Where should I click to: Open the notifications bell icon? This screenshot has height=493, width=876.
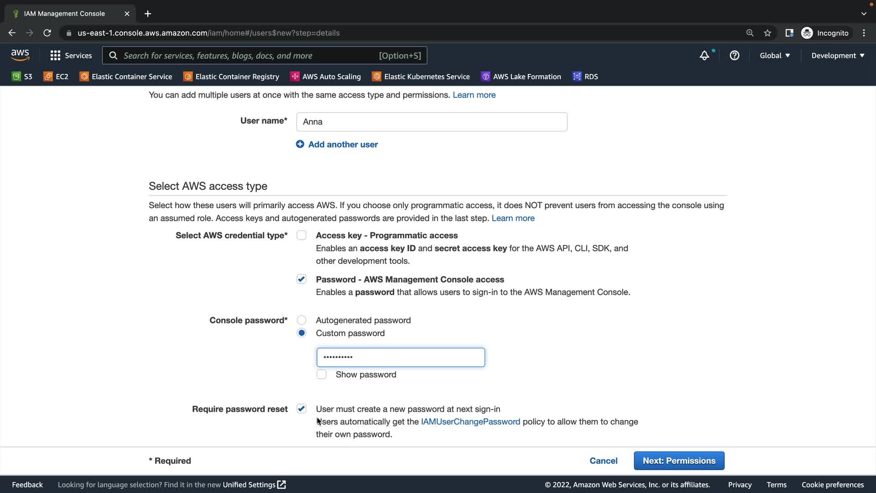click(704, 56)
